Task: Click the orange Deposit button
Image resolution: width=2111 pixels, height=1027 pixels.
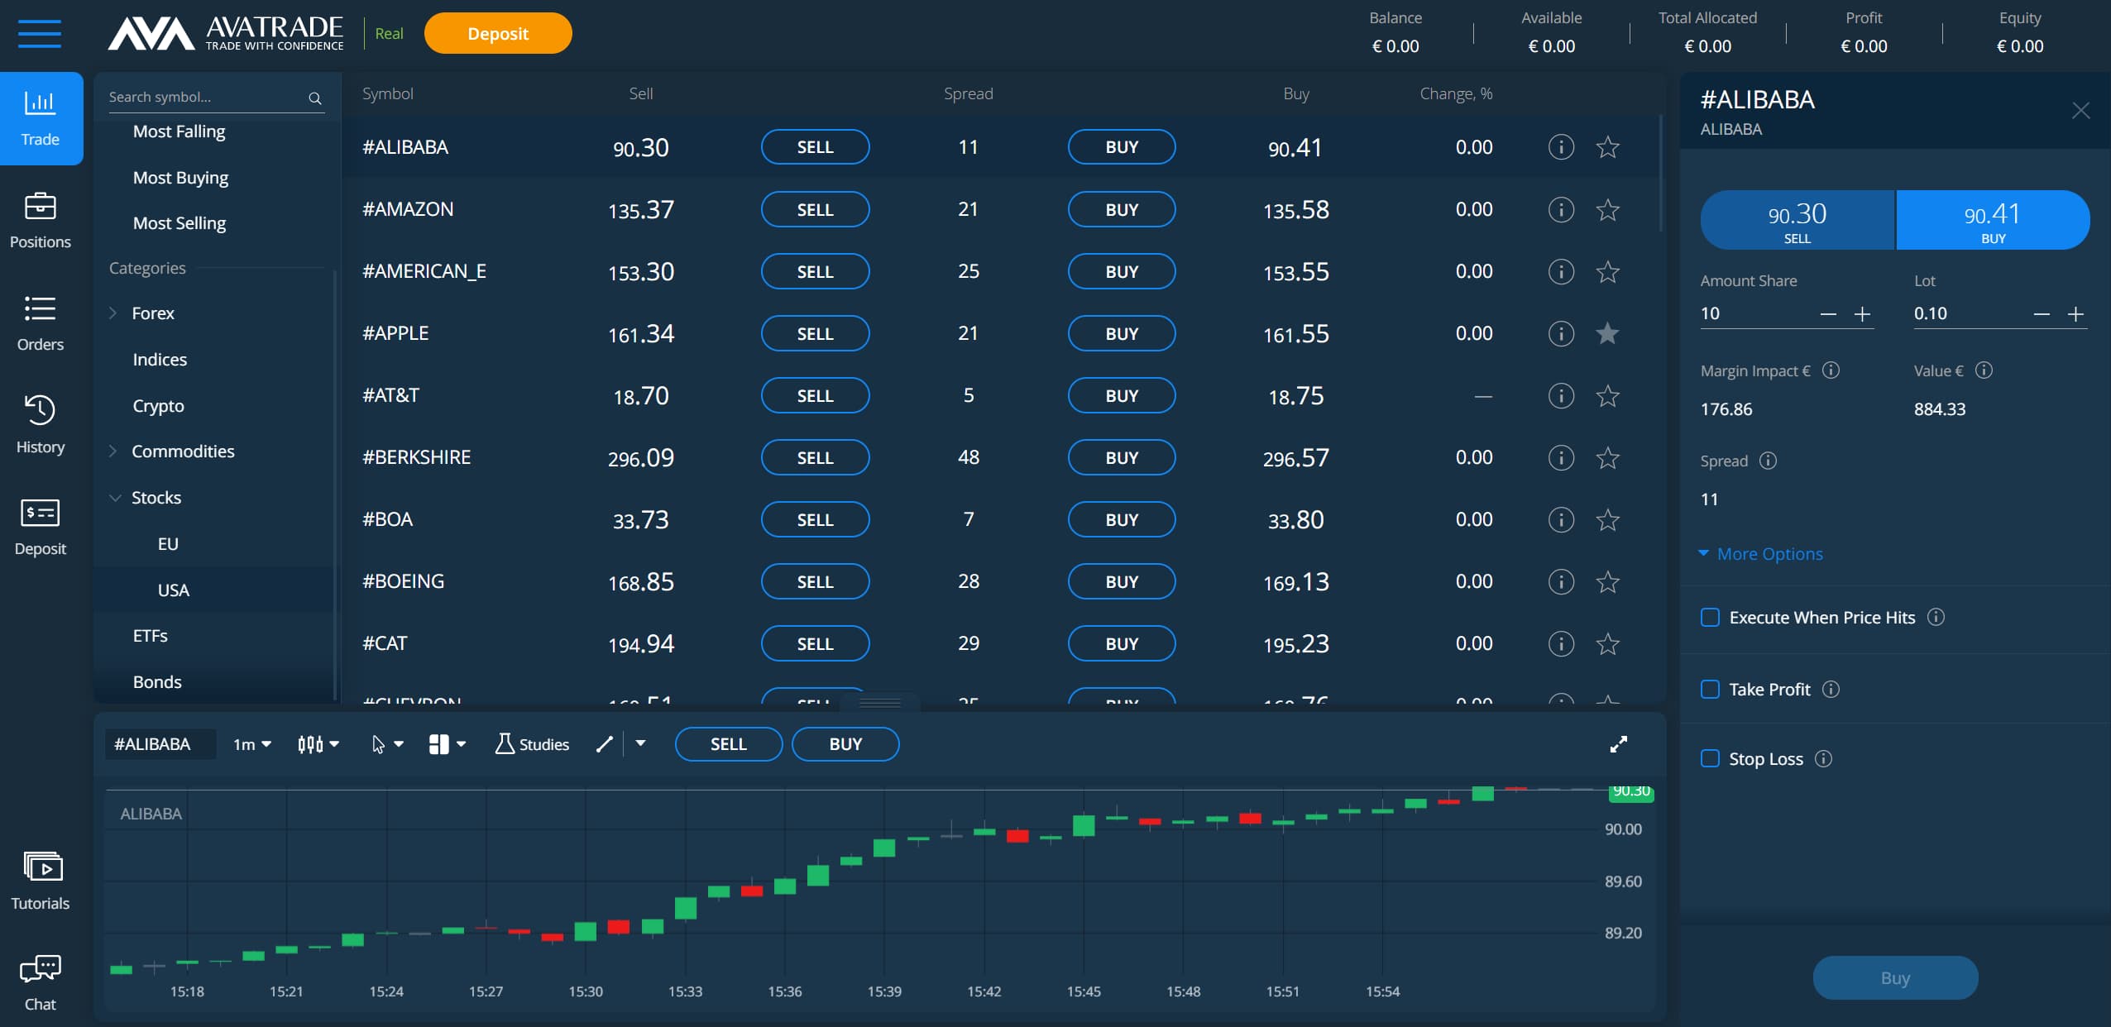Action: pyautogui.click(x=498, y=33)
